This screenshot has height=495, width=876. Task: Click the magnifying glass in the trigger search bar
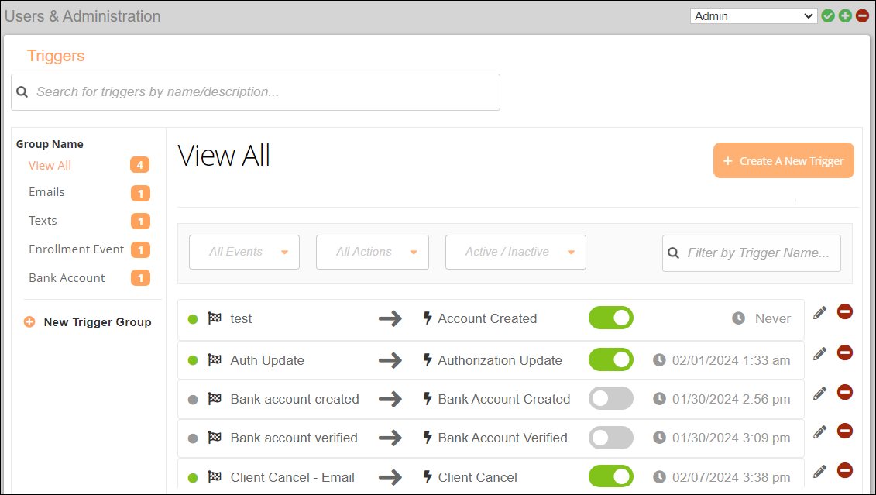[x=22, y=91]
